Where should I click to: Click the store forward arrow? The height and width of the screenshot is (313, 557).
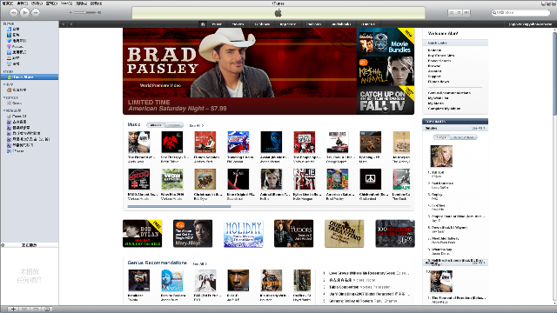pyautogui.click(x=71, y=24)
